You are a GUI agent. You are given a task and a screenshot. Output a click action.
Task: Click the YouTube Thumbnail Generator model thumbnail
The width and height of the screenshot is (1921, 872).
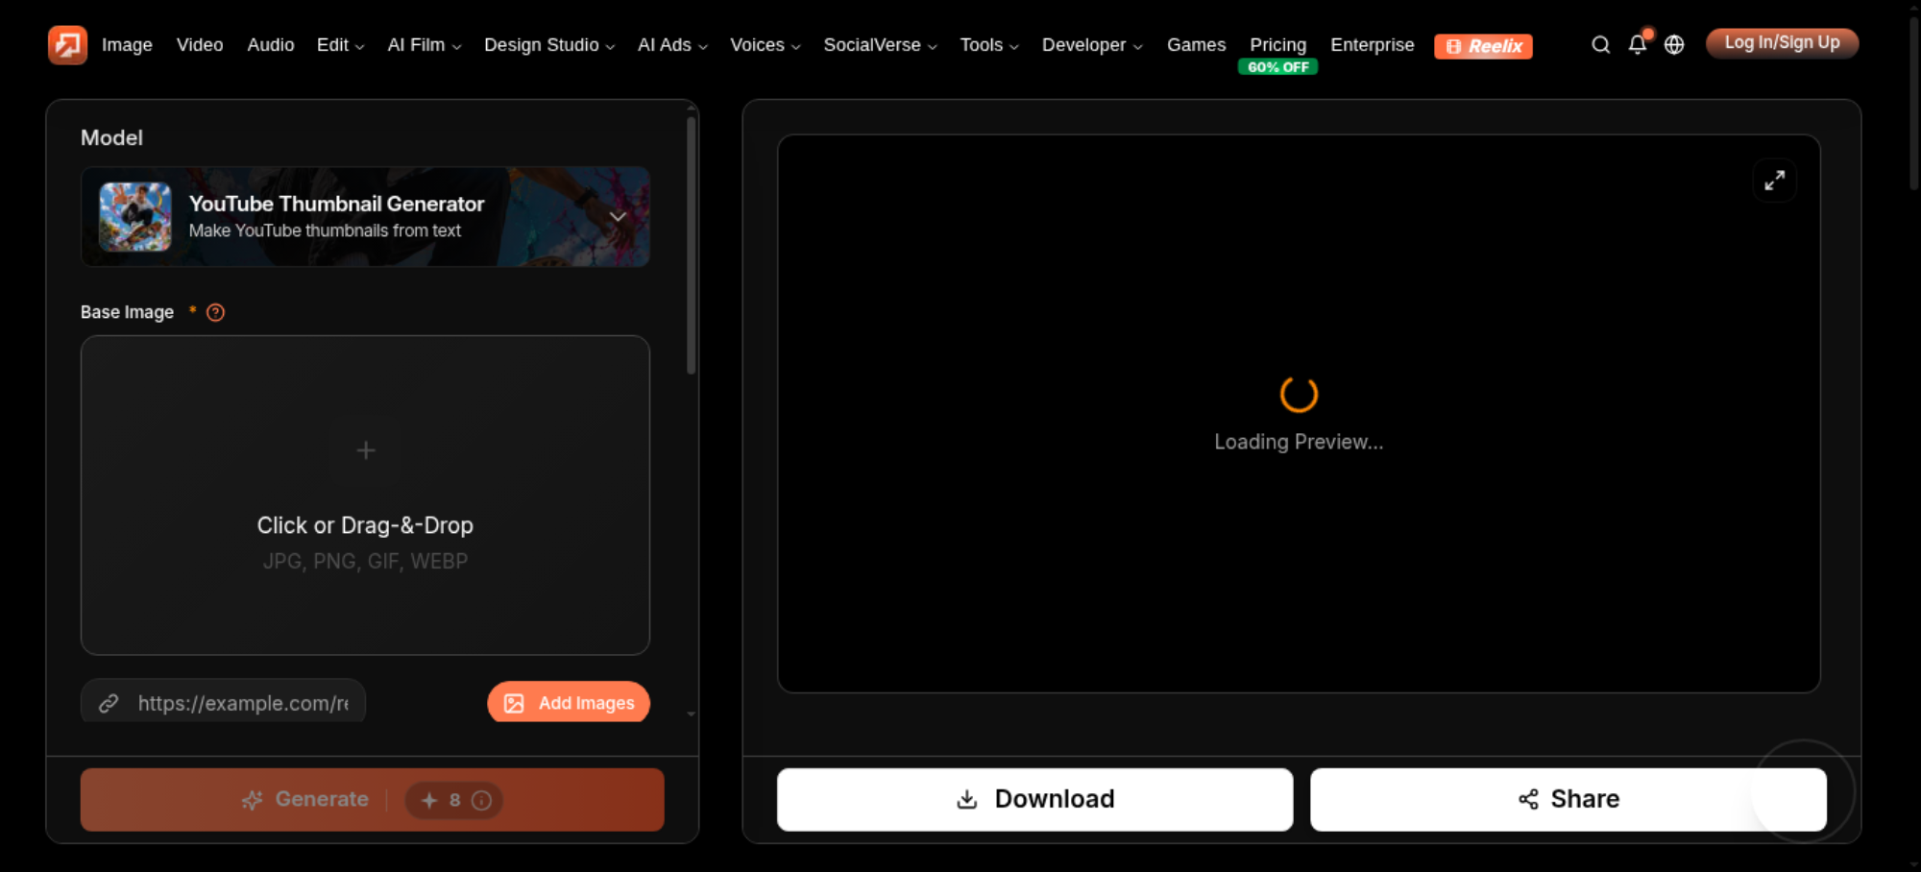click(135, 217)
